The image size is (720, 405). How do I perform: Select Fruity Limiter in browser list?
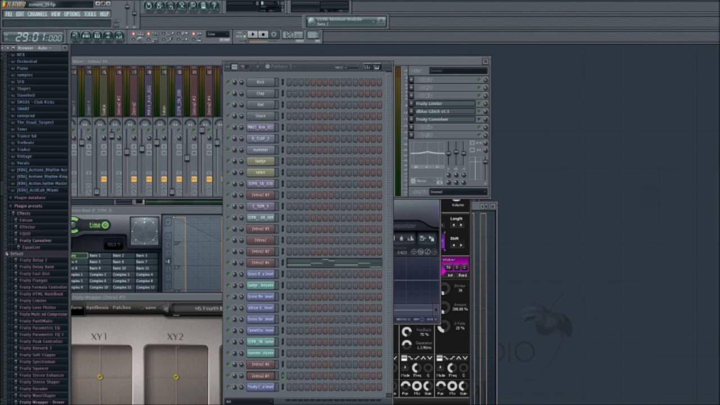[x=33, y=300]
